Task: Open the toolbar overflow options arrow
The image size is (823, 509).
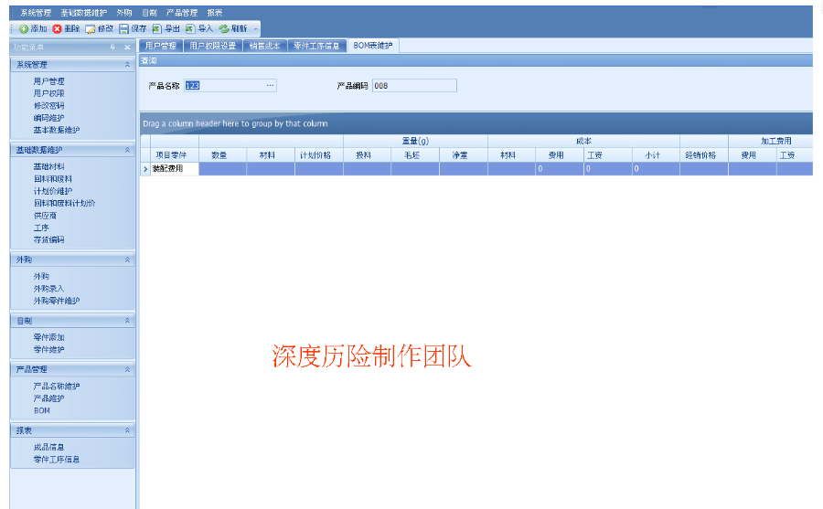Action: point(256,29)
